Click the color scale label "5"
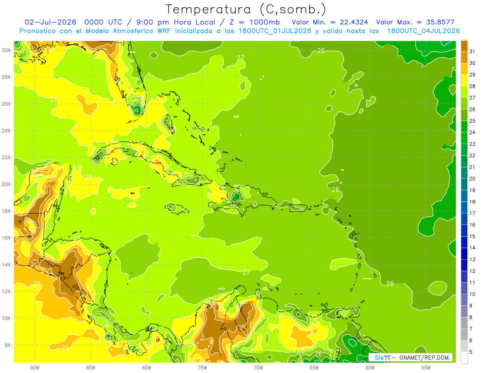 (x=471, y=352)
